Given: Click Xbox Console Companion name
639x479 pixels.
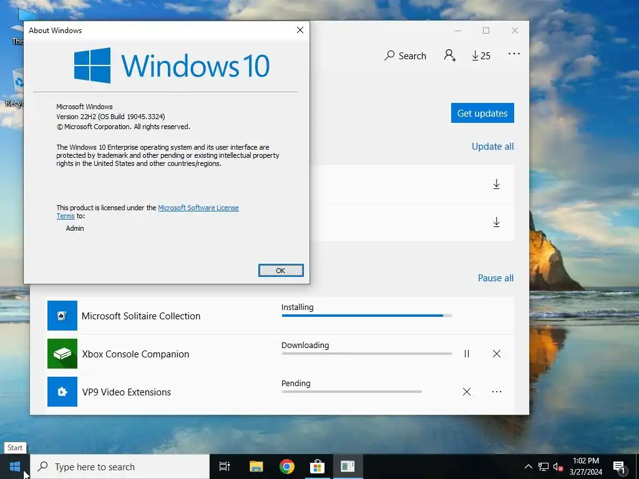Looking at the screenshot, I should tap(135, 354).
